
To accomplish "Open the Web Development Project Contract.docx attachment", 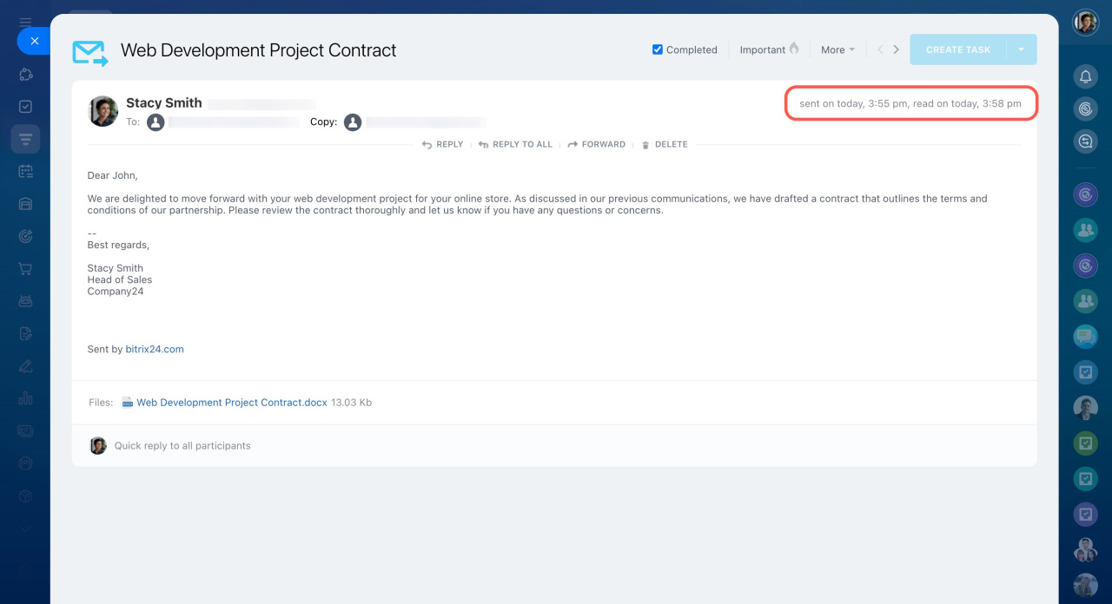I will click(x=232, y=403).
